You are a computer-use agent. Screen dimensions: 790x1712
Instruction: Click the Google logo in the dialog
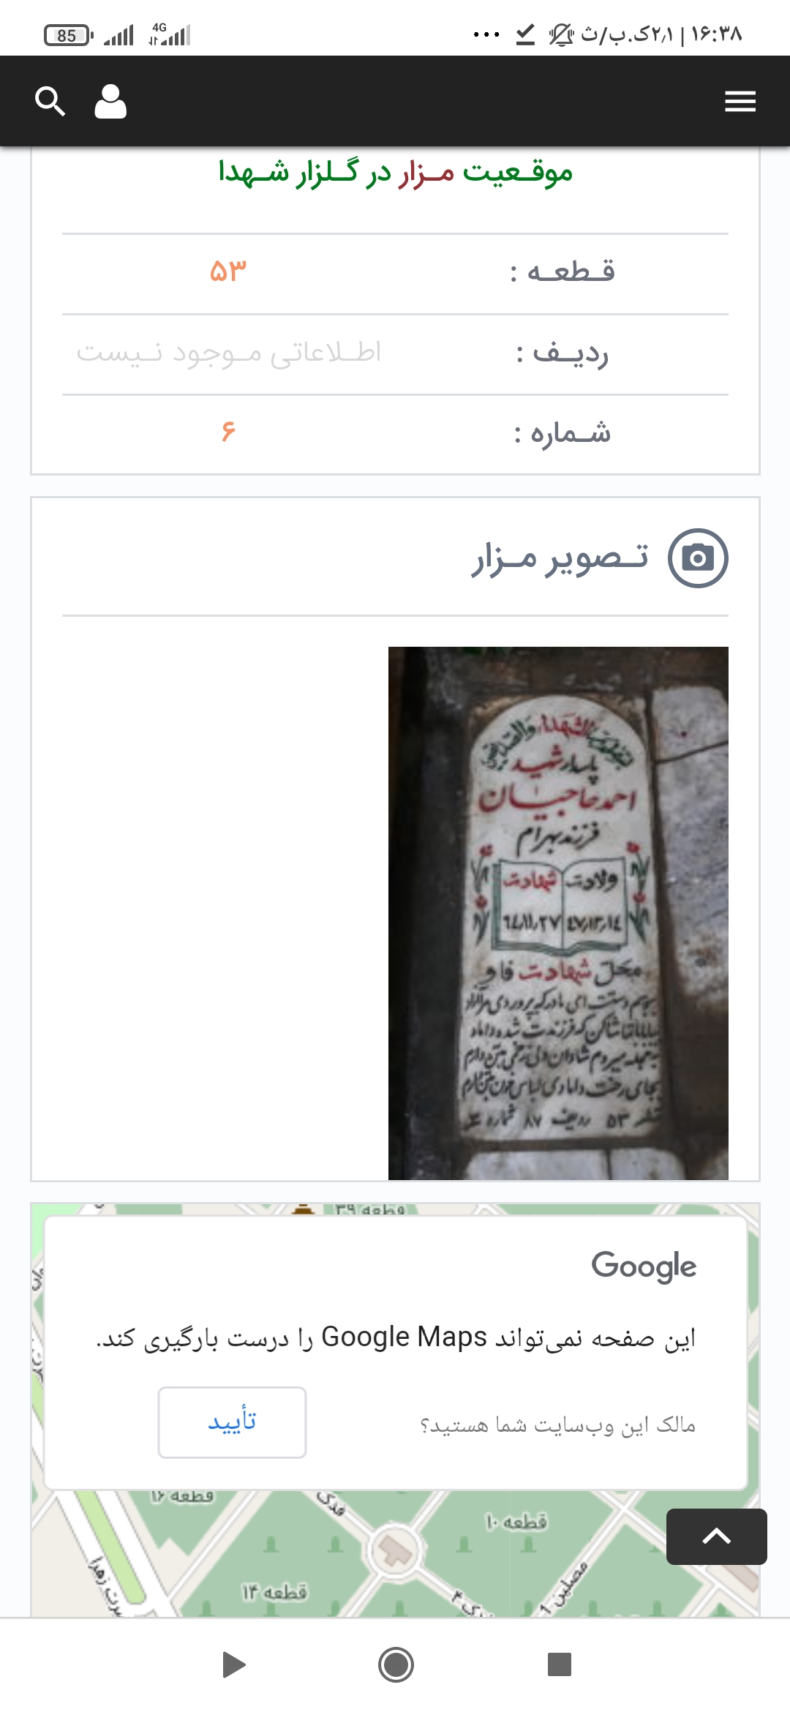tap(644, 1266)
